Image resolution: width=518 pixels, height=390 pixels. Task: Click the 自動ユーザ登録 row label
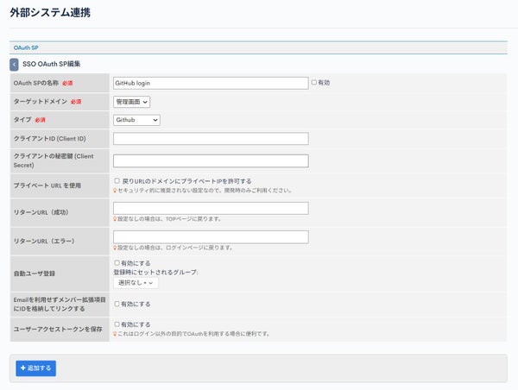35,274
